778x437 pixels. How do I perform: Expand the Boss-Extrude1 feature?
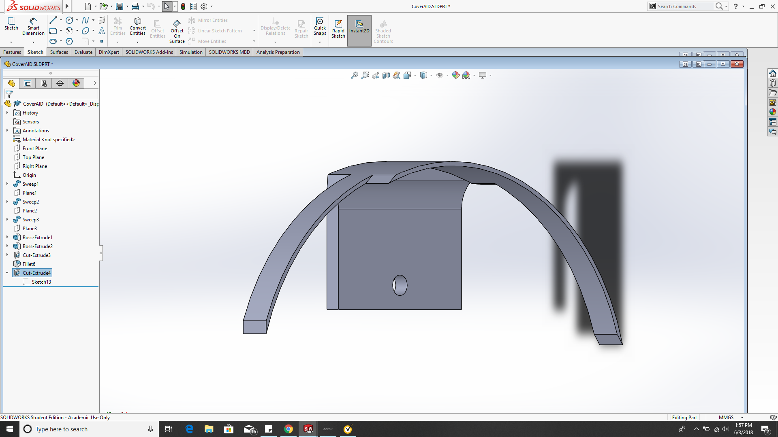point(7,238)
